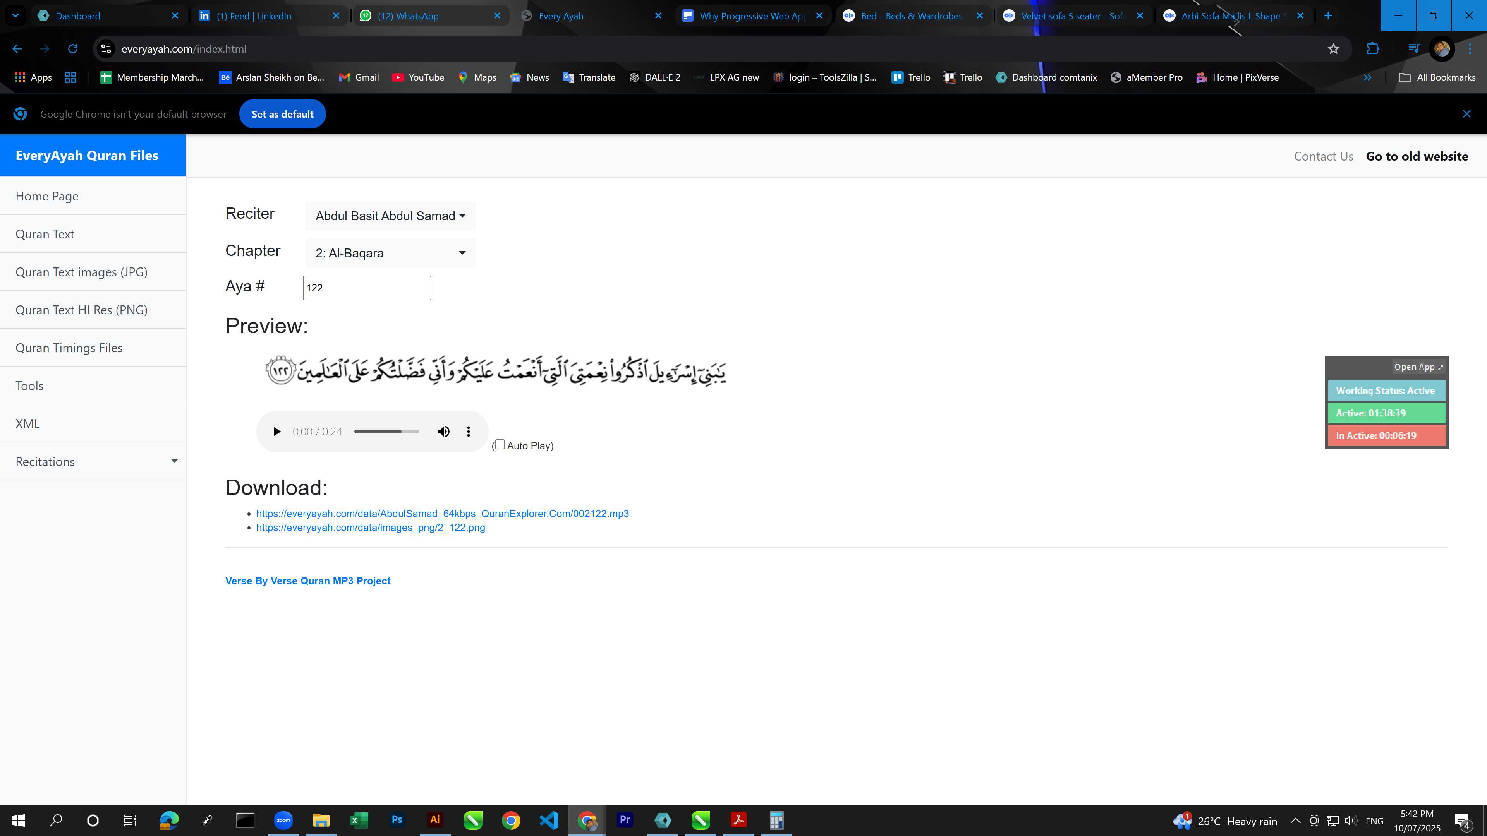This screenshot has width=1487, height=836.
Task: Open Quran Text HI Res (PNG)
Action: 93,310
